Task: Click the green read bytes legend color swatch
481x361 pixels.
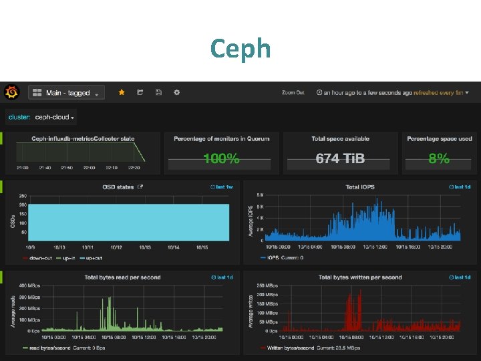Action: [25, 348]
